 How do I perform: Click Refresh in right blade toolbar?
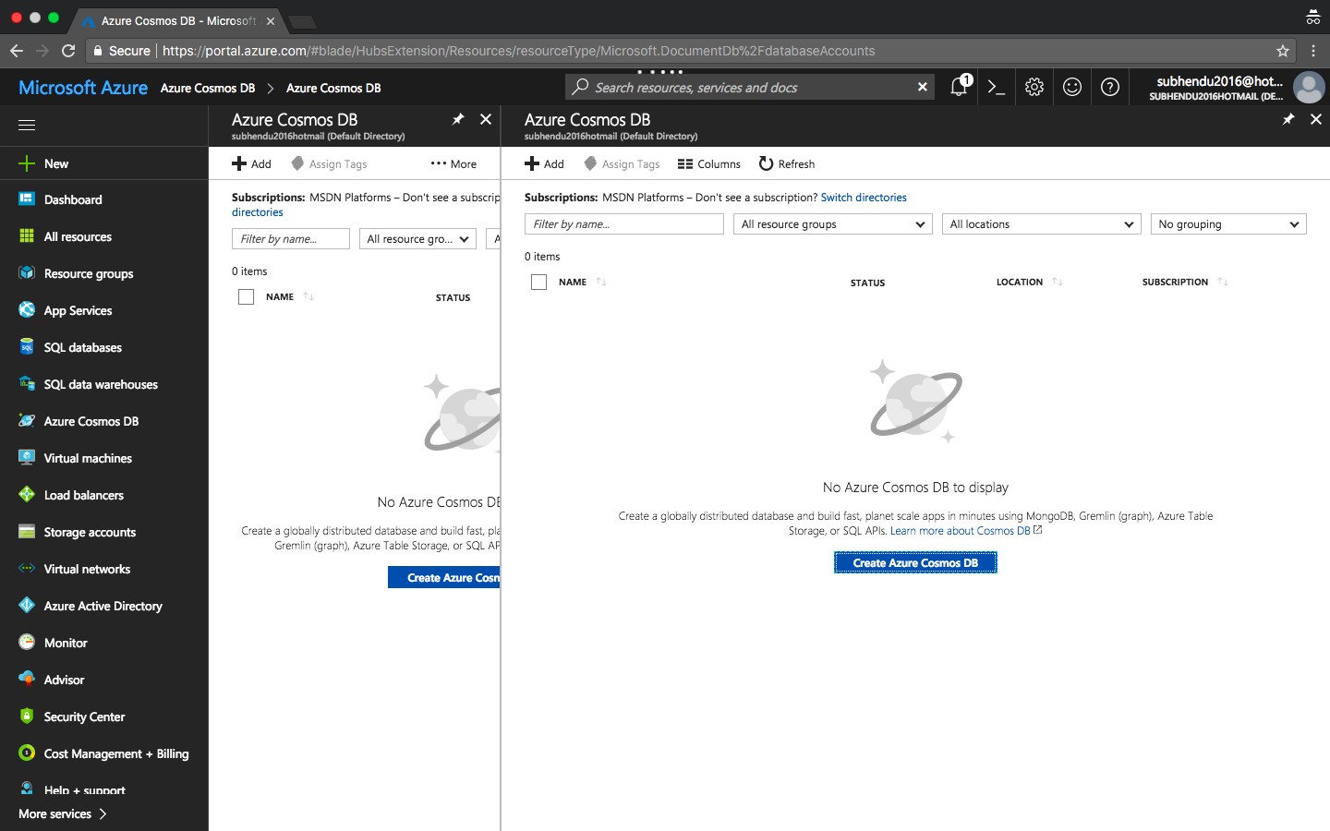click(787, 164)
